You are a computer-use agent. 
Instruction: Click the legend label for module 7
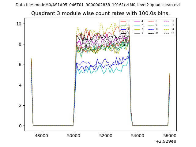142,33
